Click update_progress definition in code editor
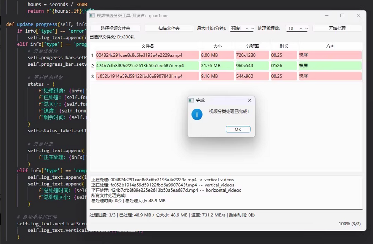The height and width of the screenshot is (244, 373). [37, 24]
